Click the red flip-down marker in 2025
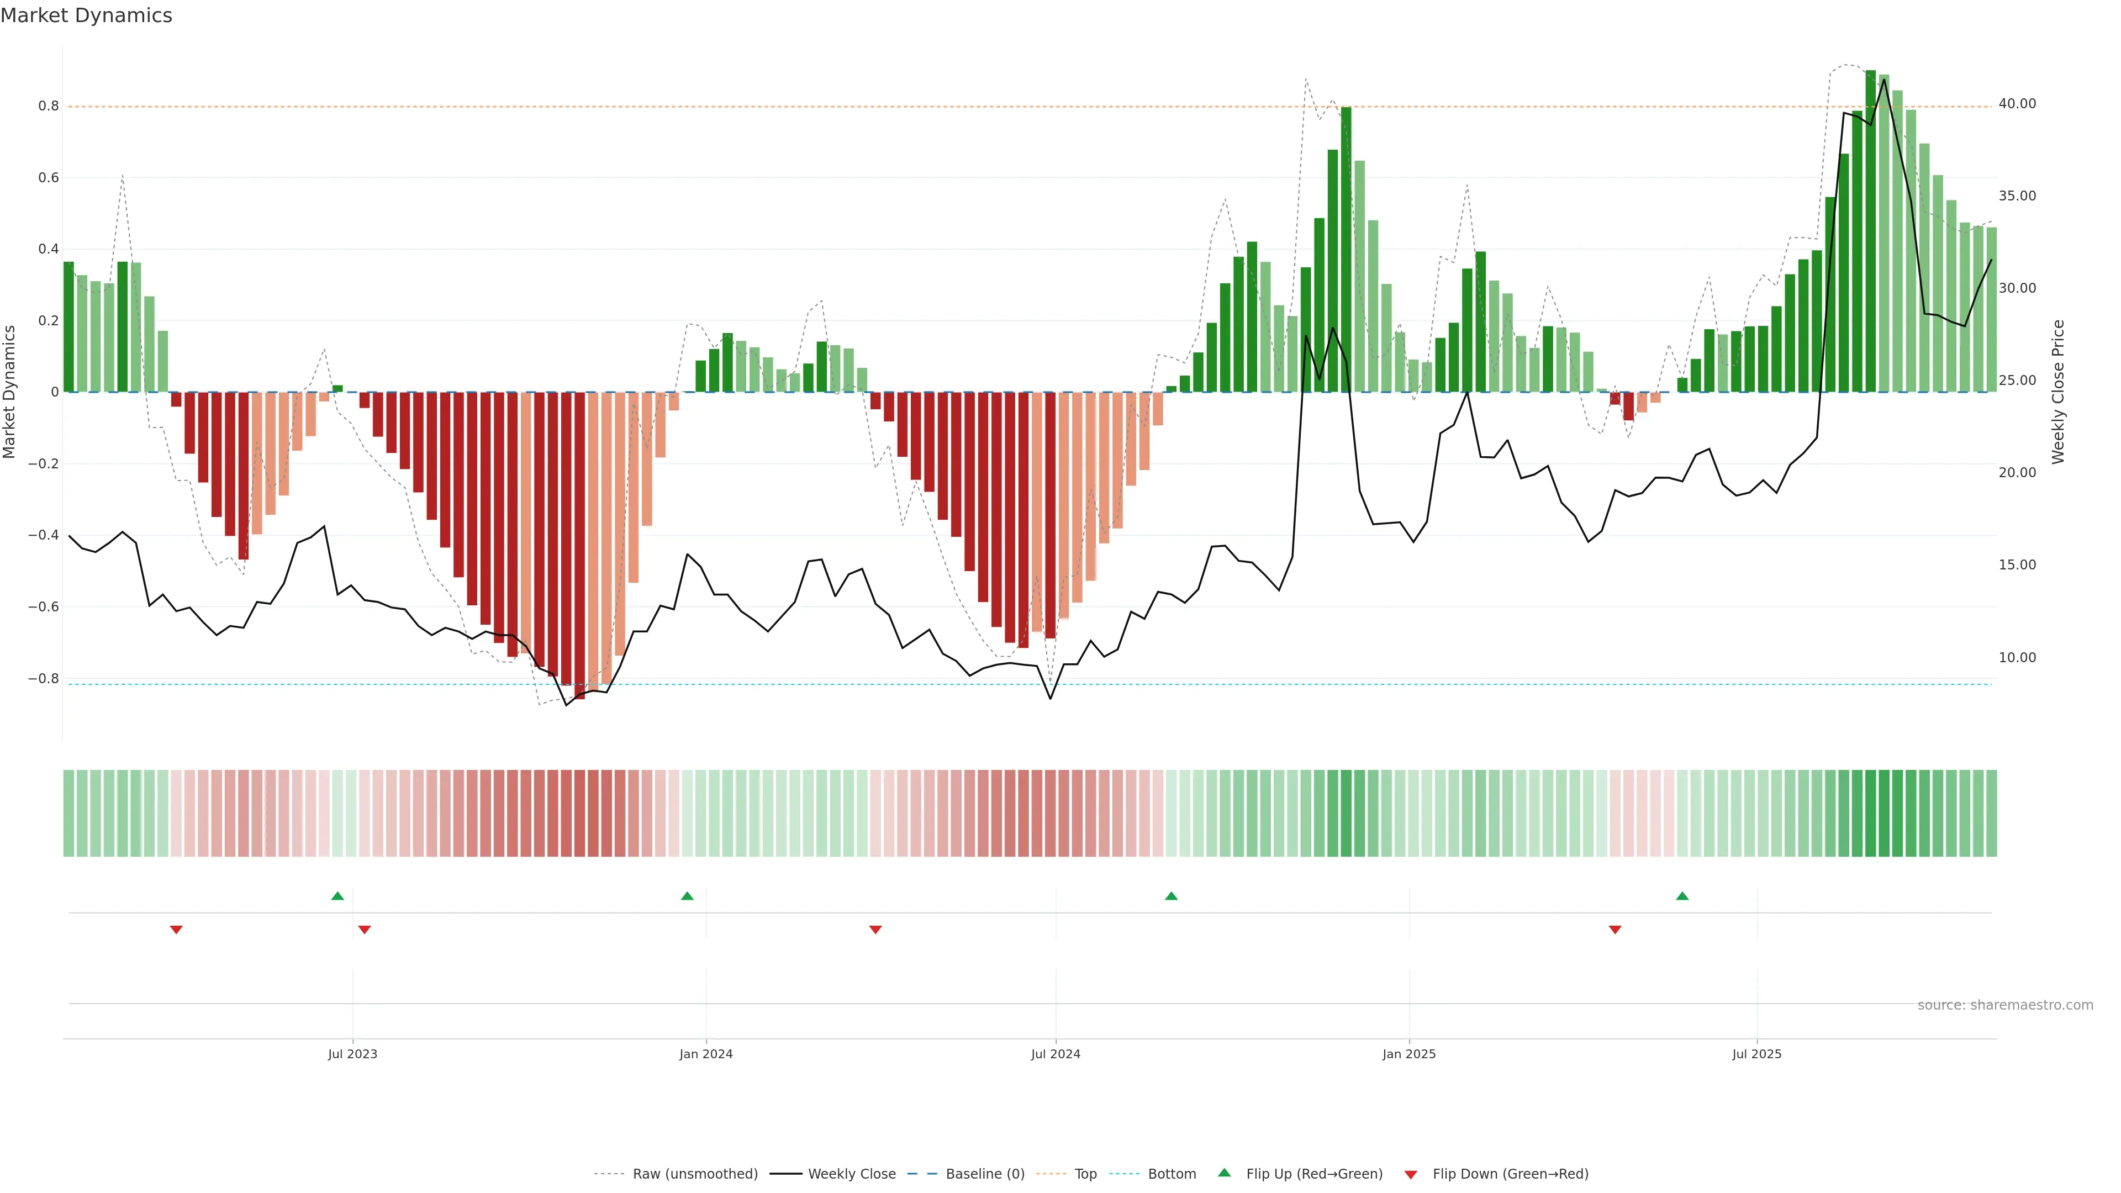 (x=1615, y=930)
